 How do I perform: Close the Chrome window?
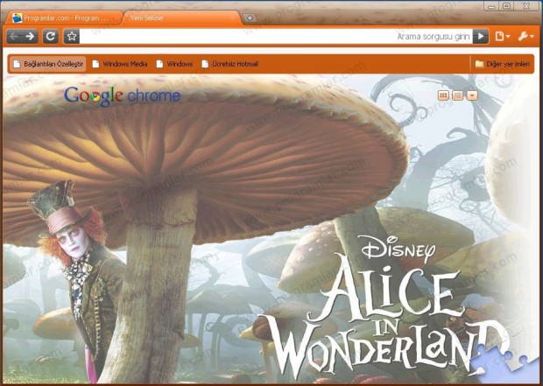coord(526,6)
